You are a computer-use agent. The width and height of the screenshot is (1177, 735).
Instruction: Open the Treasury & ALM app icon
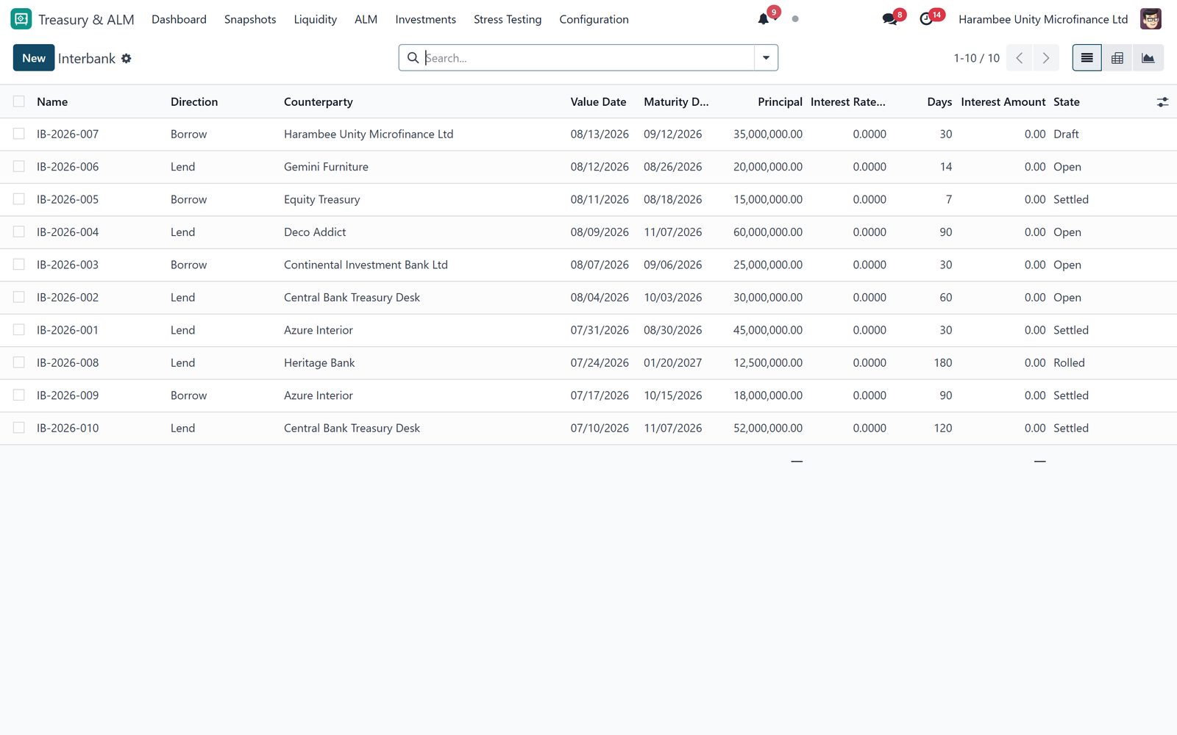21,19
